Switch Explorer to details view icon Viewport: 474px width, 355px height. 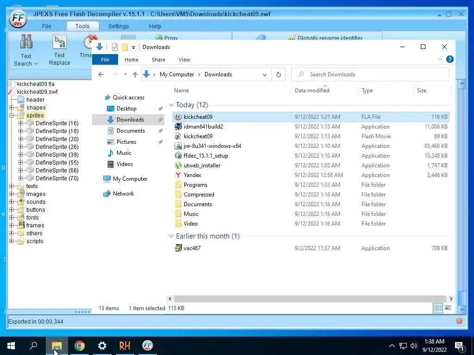[x=437, y=308]
